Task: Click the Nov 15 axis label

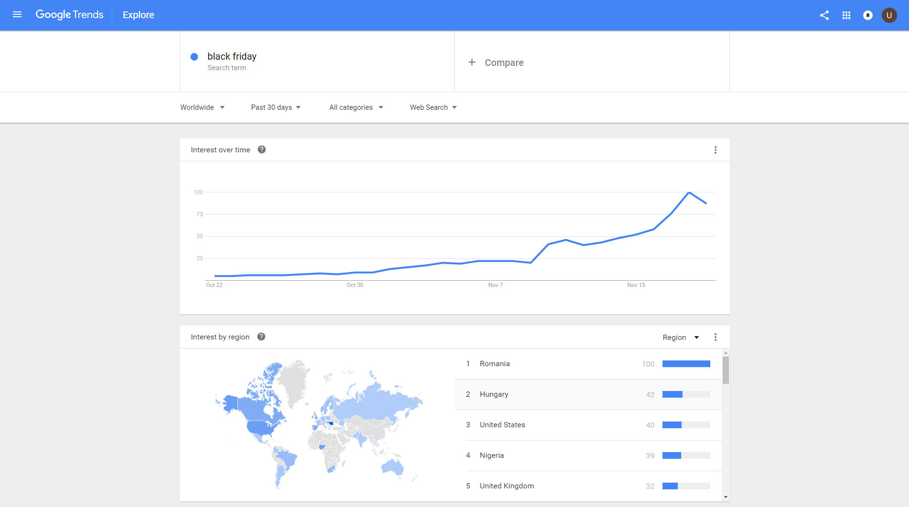Action: pyautogui.click(x=636, y=285)
